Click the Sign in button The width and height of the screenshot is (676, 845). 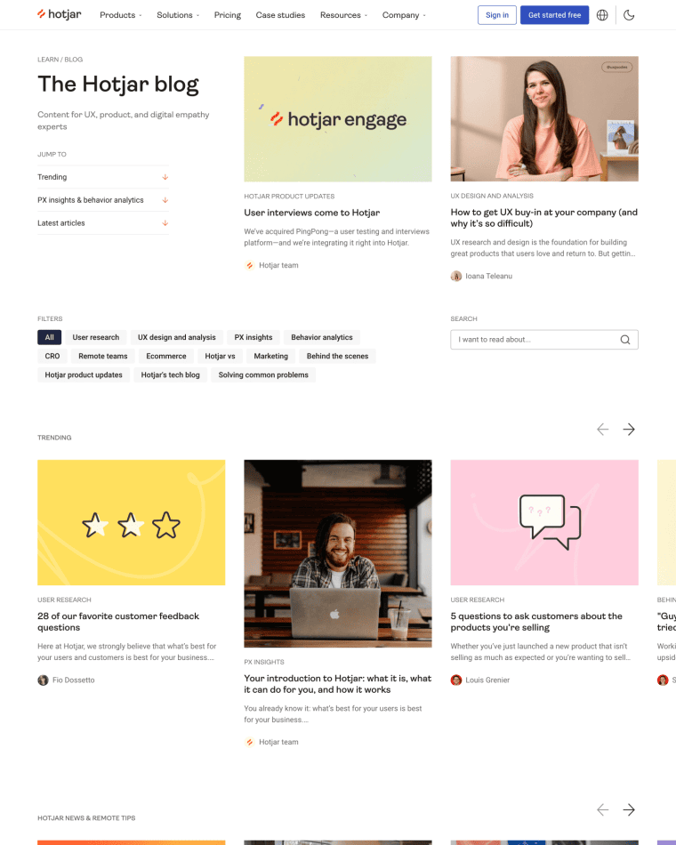point(497,15)
